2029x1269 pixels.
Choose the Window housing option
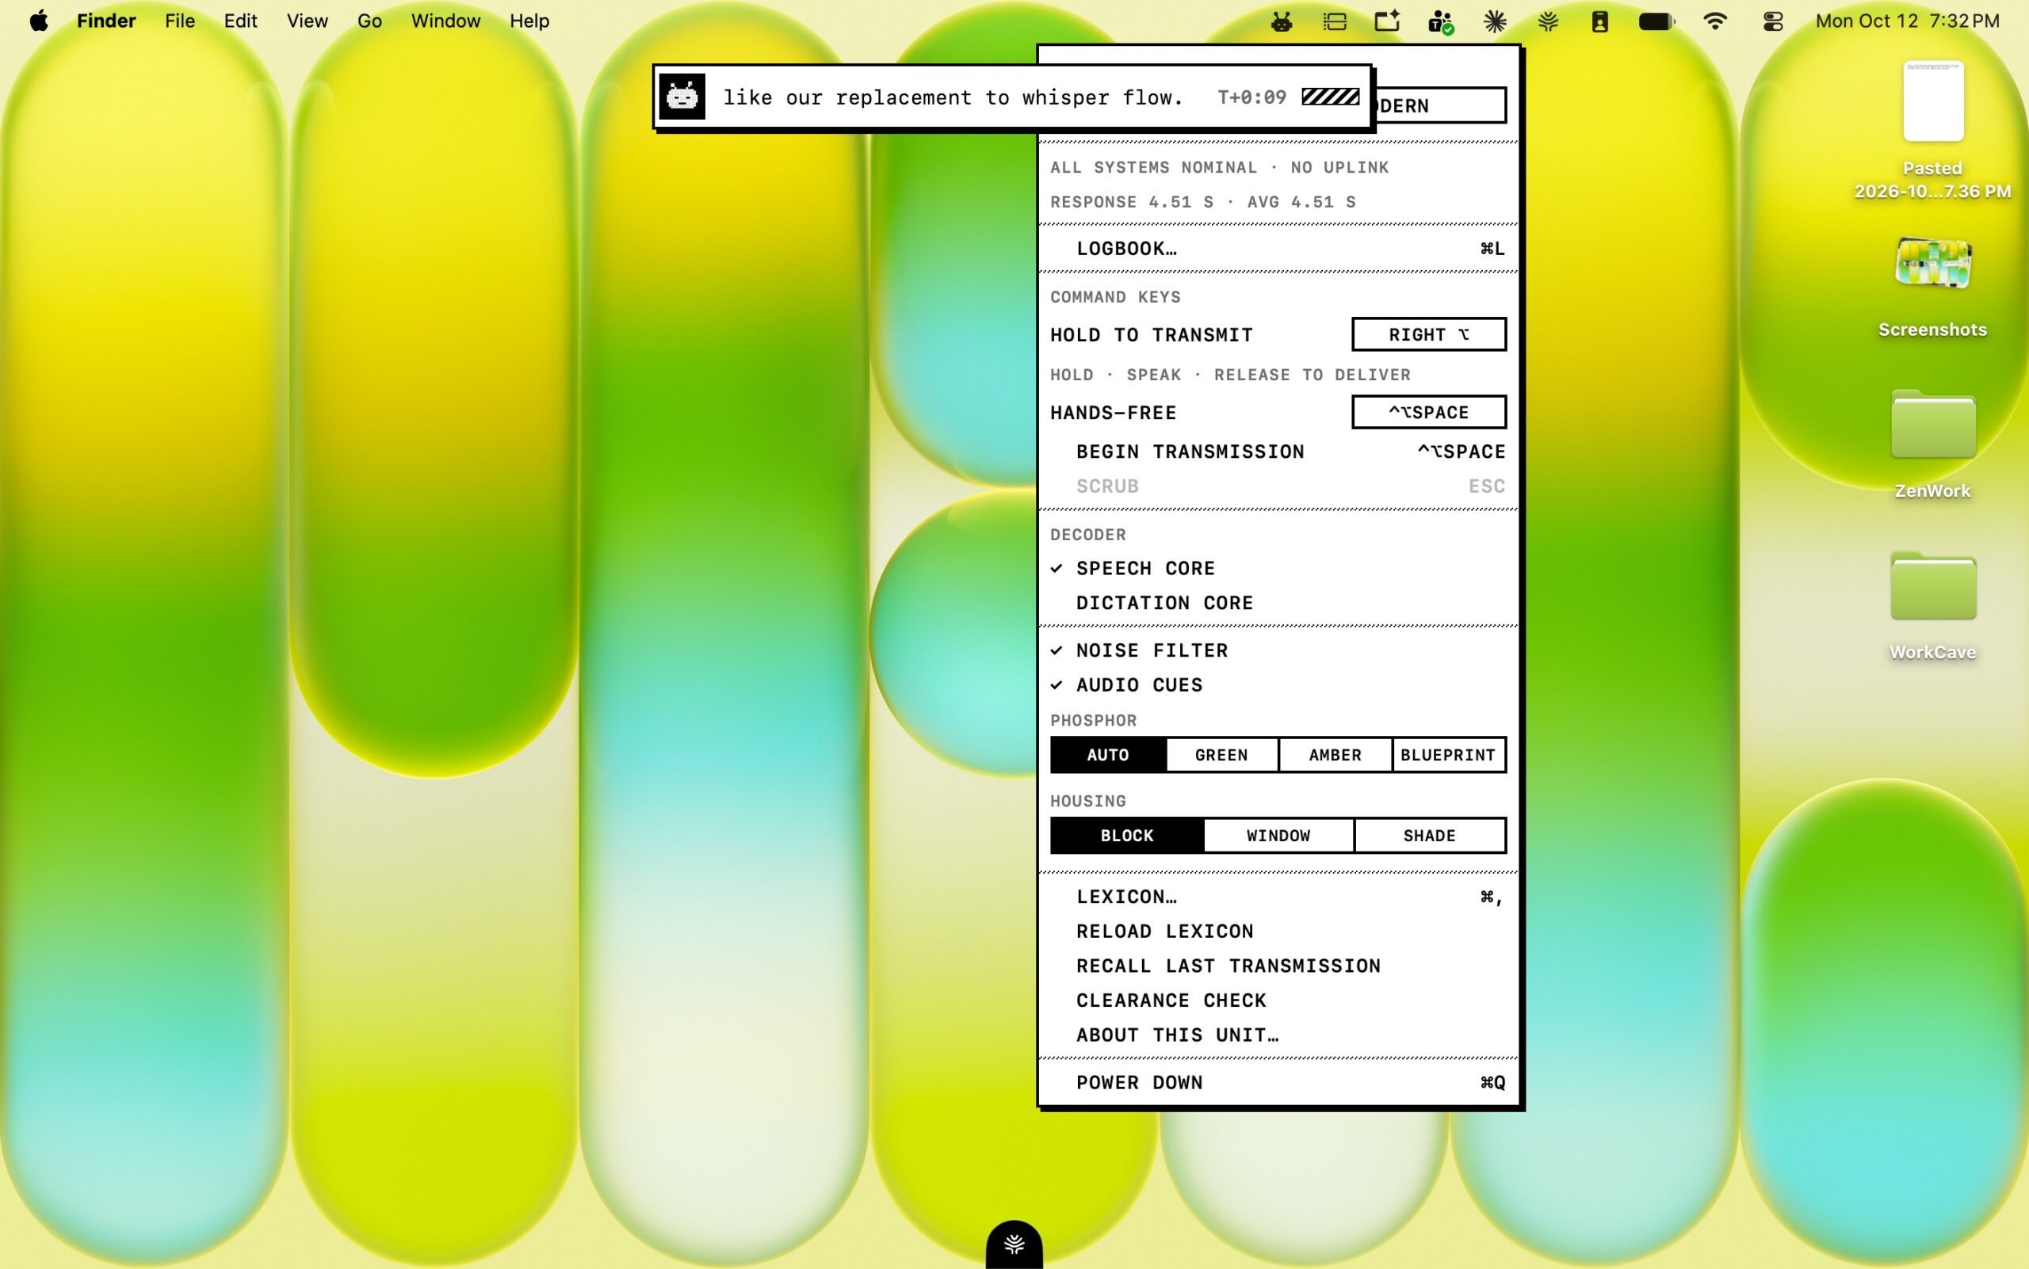(1278, 835)
